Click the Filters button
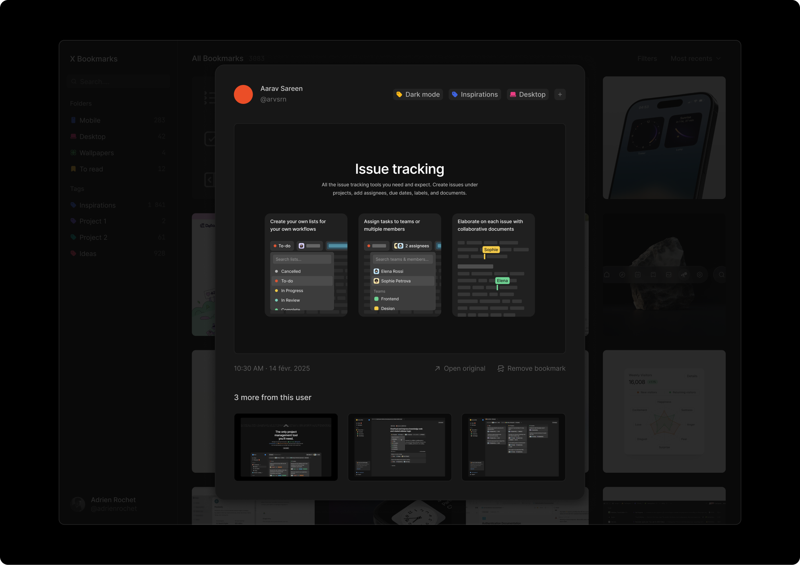The height and width of the screenshot is (565, 800). click(x=647, y=59)
